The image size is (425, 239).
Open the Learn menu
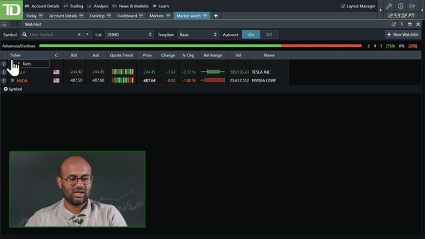pyautogui.click(x=161, y=6)
